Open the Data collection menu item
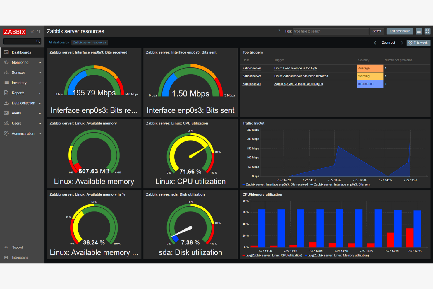The image size is (433, 289). click(x=22, y=103)
